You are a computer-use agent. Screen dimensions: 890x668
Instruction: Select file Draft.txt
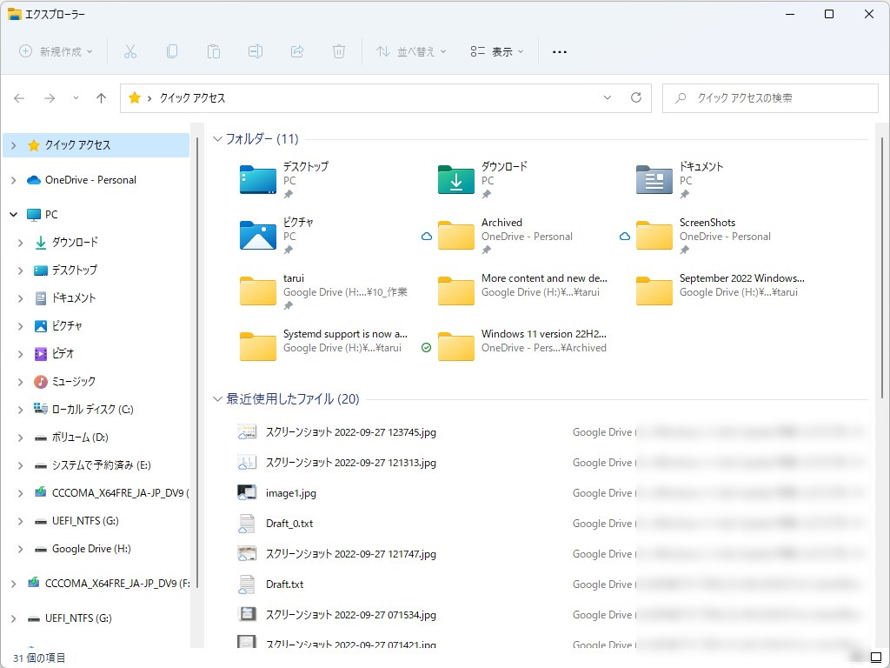coord(284,584)
